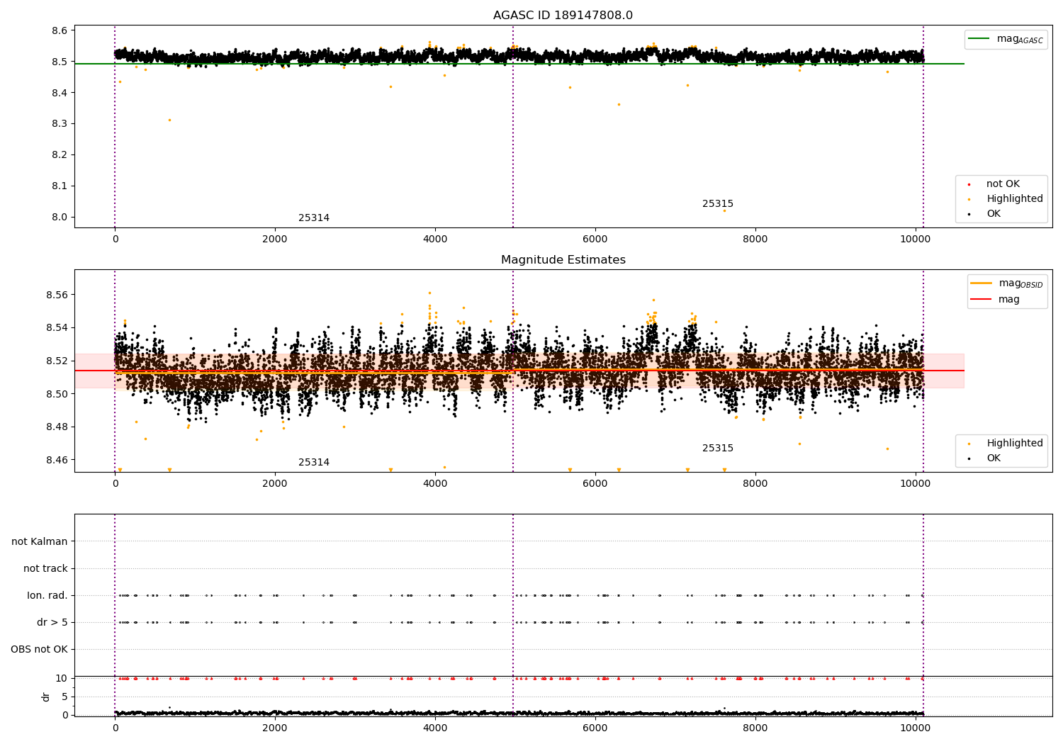Viewport: 1063px width, 744px height.
Task: Click the 'not track' row label
Action: pos(45,569)
